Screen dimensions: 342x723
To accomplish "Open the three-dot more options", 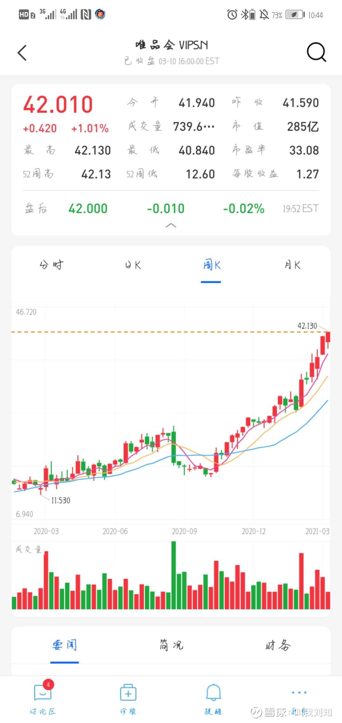I will (299, 693).
